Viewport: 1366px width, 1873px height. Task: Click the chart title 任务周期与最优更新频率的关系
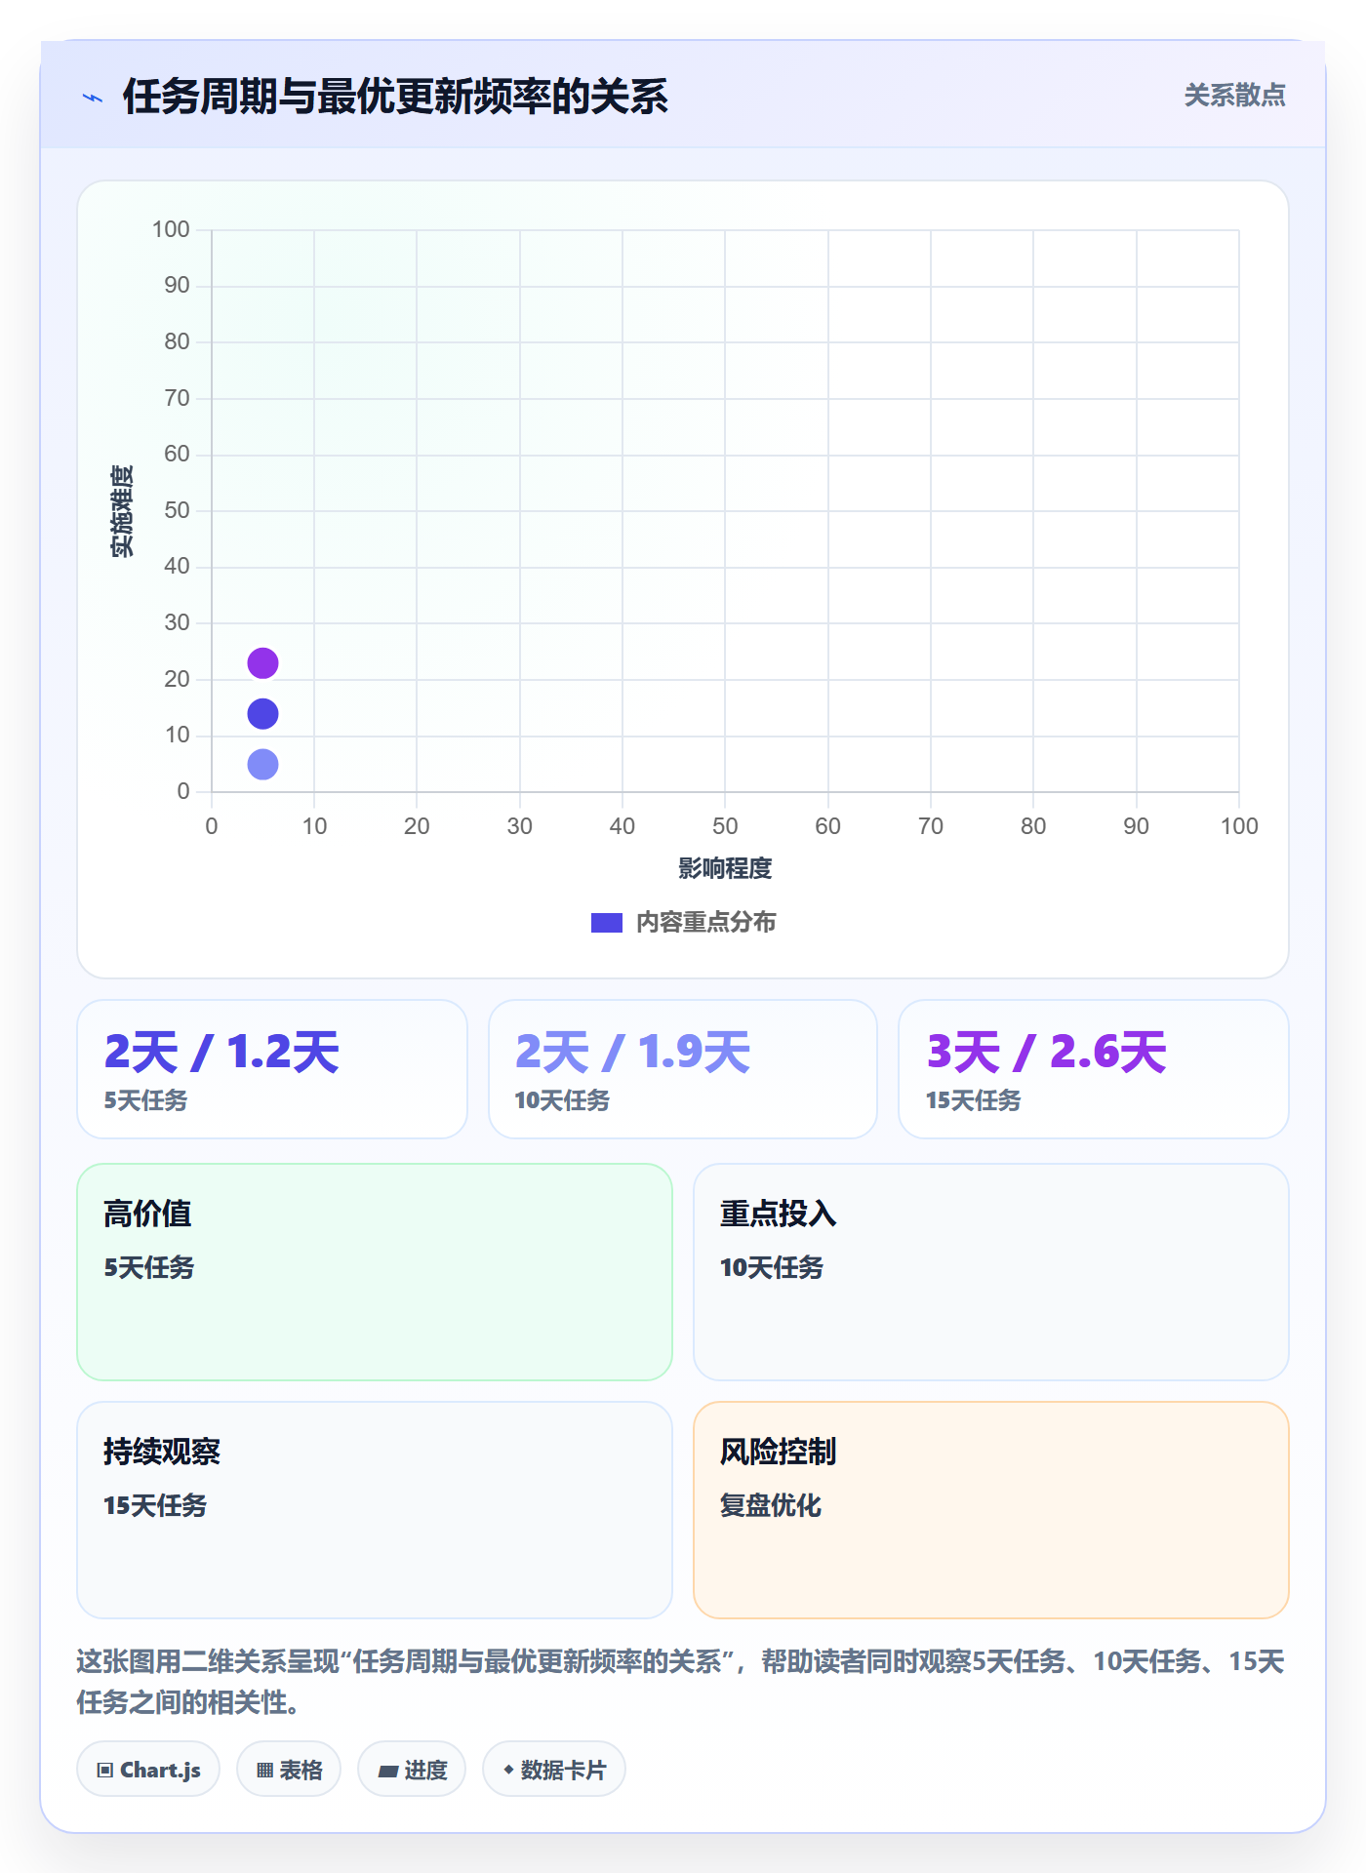pos(395,97)
